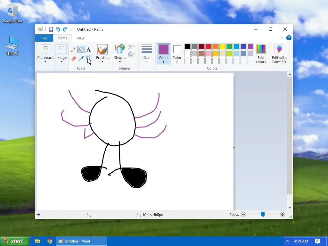Open the Shape fill dropdown
Viewport: 328px width, 246px height.
[x=131, y=54]
